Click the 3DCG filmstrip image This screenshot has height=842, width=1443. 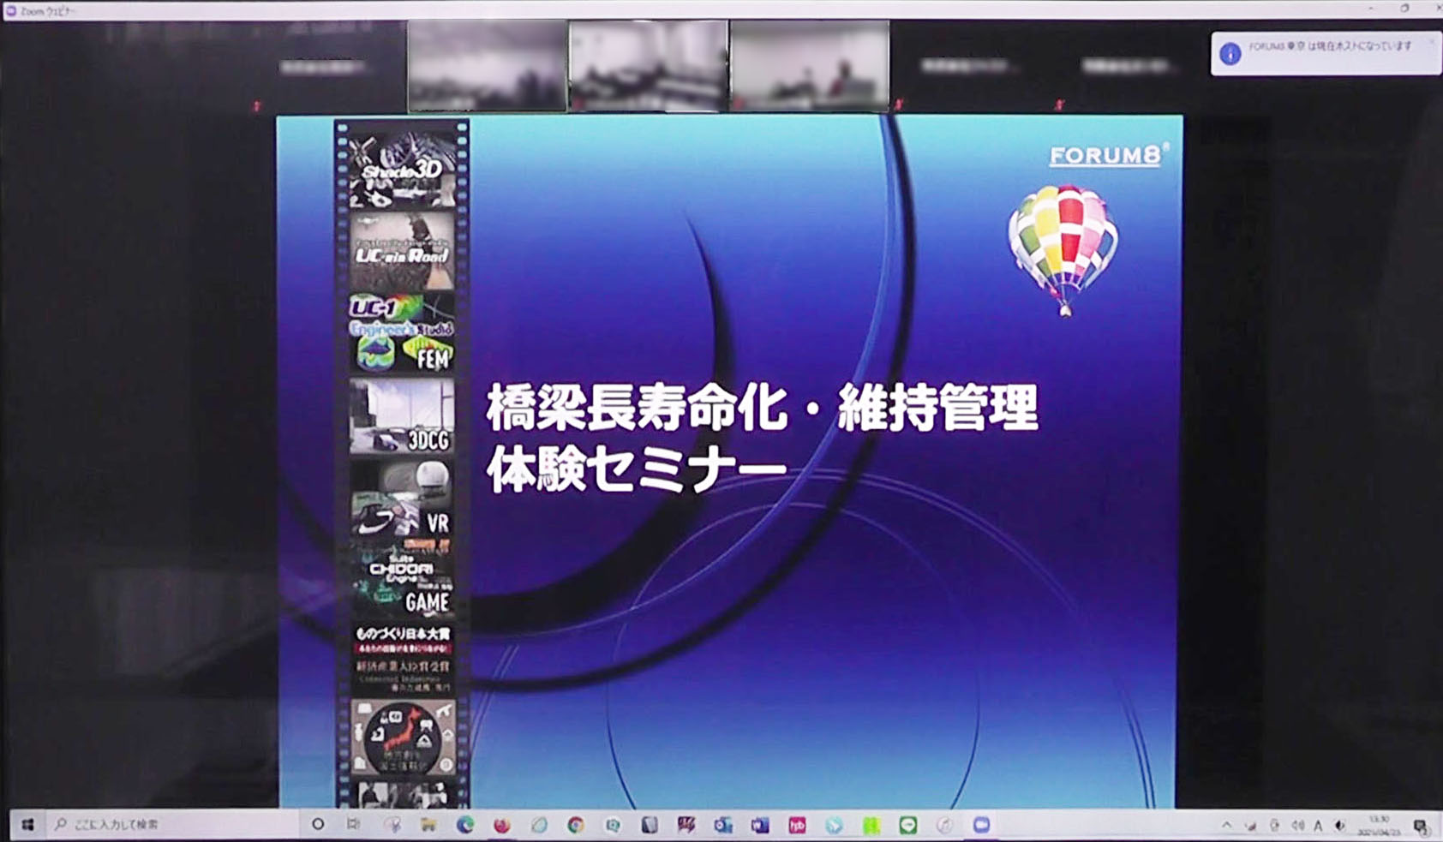pos(402,416)
